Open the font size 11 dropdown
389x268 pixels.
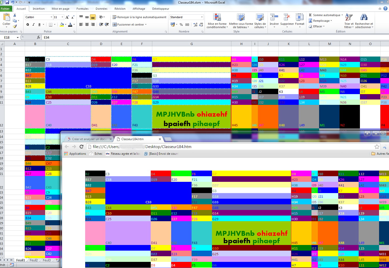[62, 17]
